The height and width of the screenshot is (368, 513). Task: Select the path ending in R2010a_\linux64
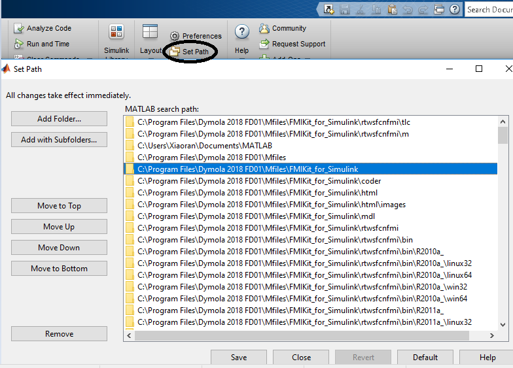click(x=310, y=275)
